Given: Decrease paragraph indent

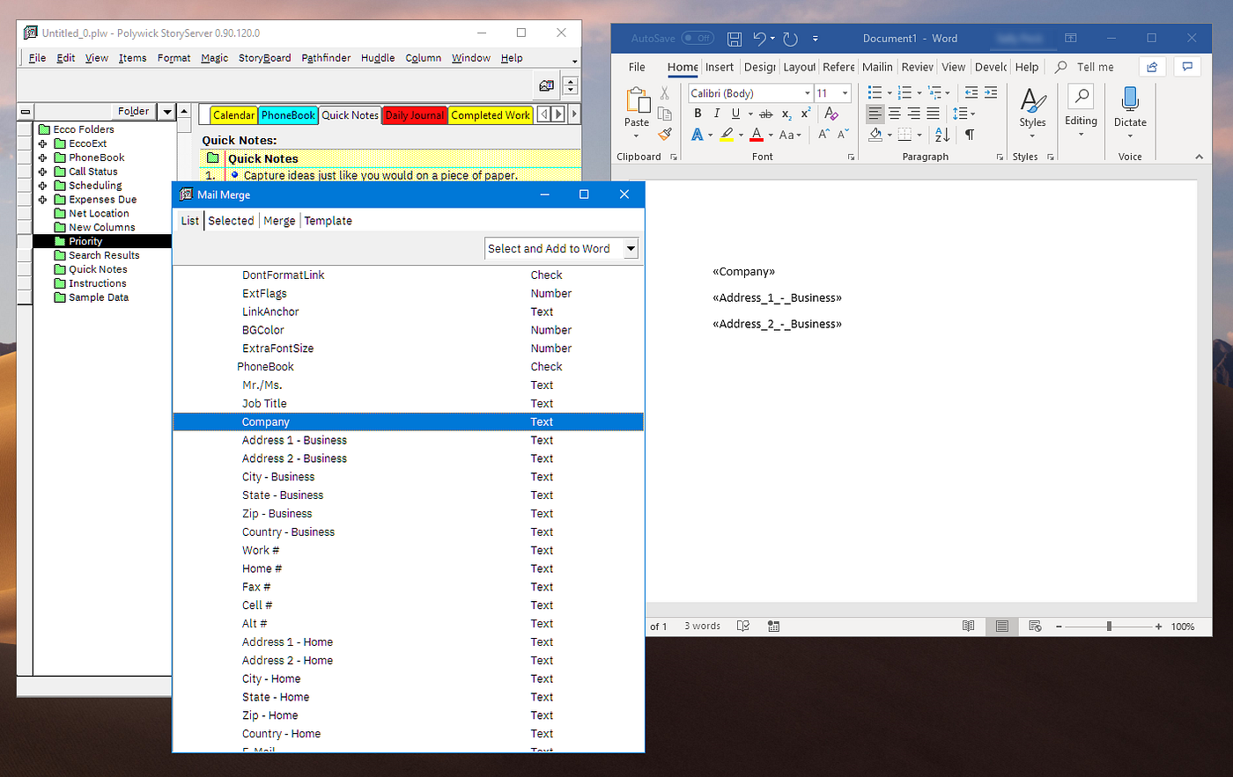Looking at the screenshot, I should pos(971,92).
